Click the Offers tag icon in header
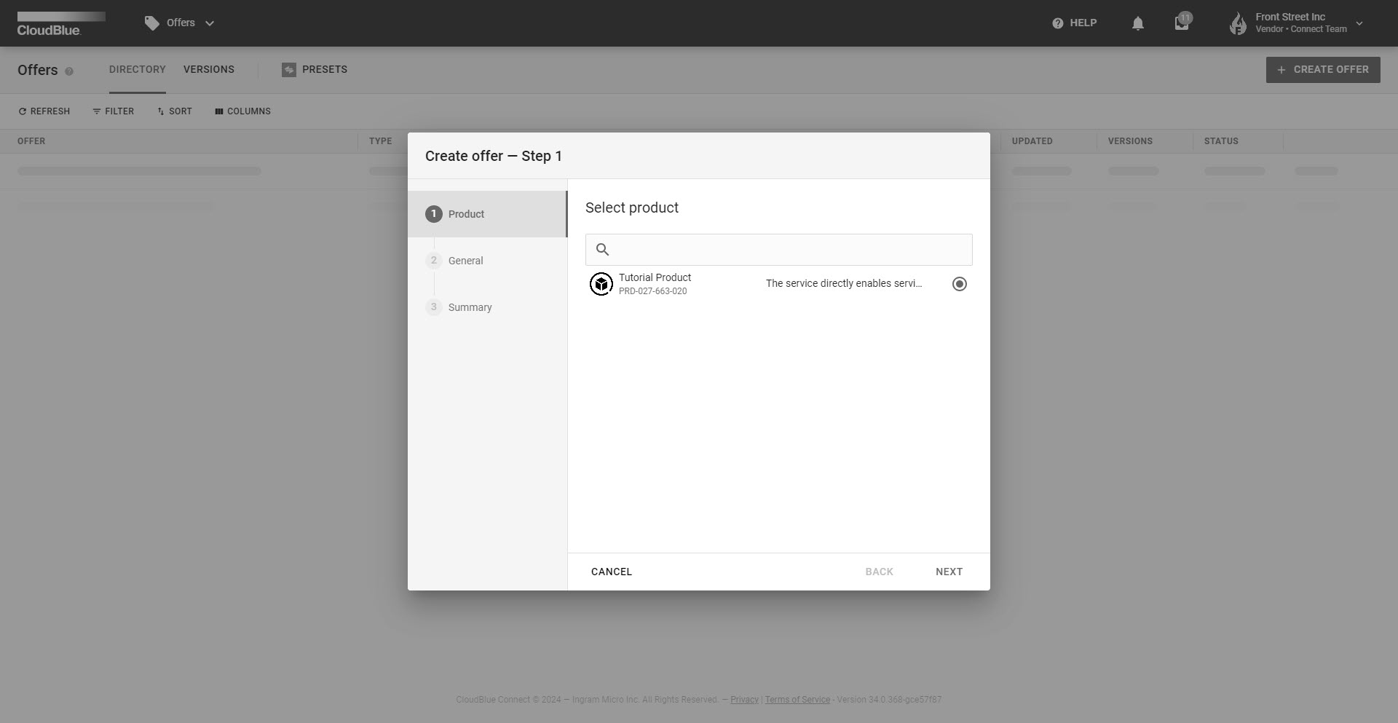The height and width of the screenshot is (723, 1398). [151, 23]
